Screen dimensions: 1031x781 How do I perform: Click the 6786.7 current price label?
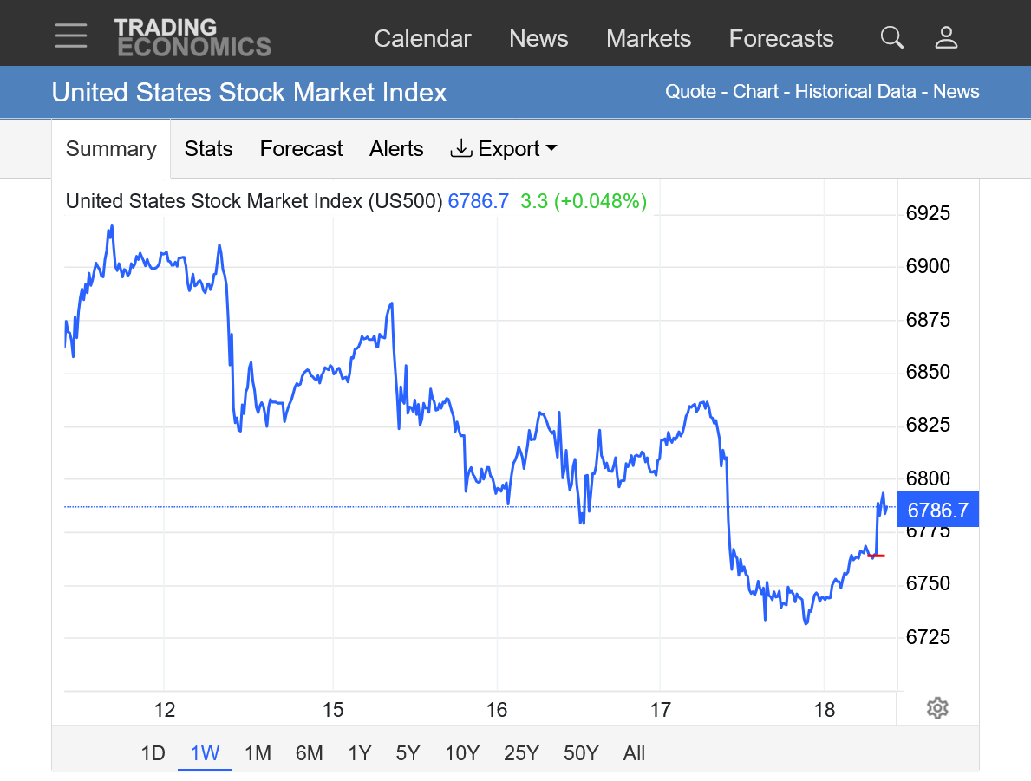click(937, 511)
